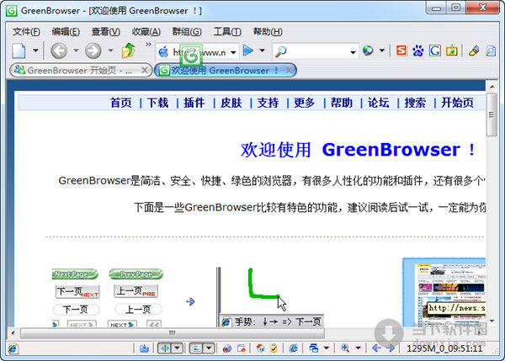The width and height of the screenshot is (505, 361).
Task: Click the news webpage preview thumbnail
Action: click(x=444, y=292)
